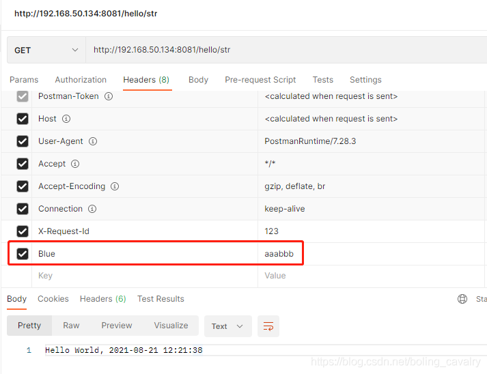The image size is (487, 374).
Task: Open the Pre-request Script tab
Action: (x=260, y=80)
